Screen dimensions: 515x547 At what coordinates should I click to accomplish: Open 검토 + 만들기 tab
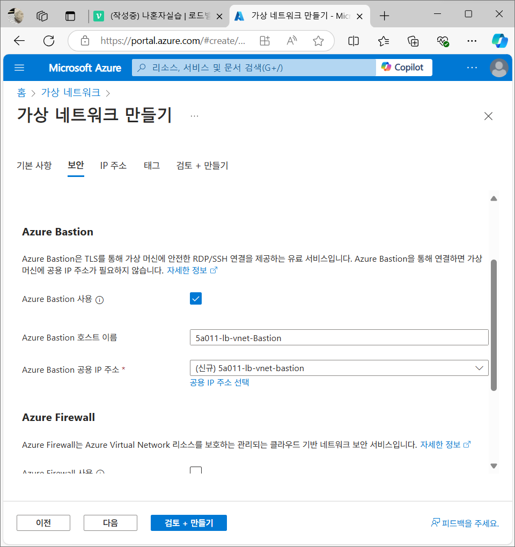click(x=202, y=165)
